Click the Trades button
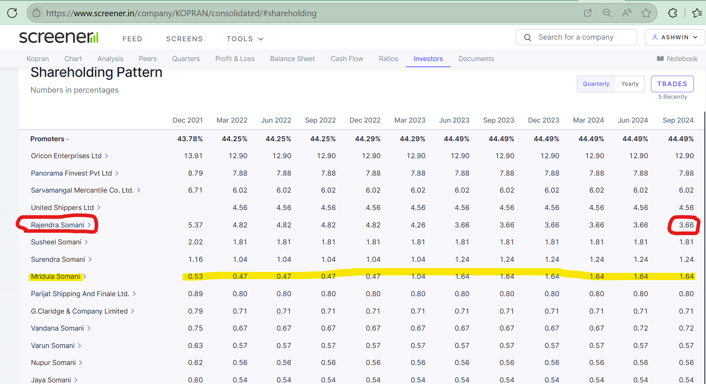This screenshot has width=706, height=384. pyautogui.click(x=672, y=84)
